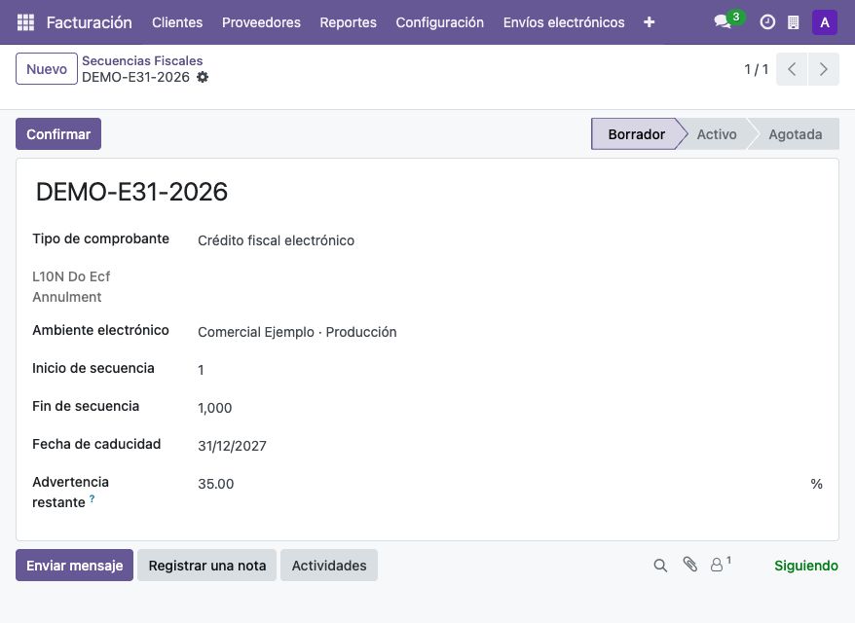
Task: Search chatter messages magnifier icon
Action: tap(660, 566)
